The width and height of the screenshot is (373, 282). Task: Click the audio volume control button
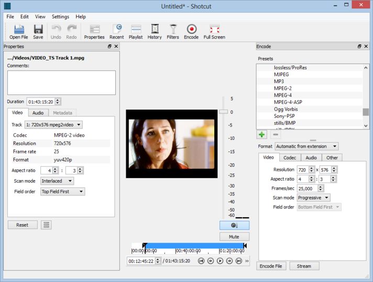coord(234,225)
